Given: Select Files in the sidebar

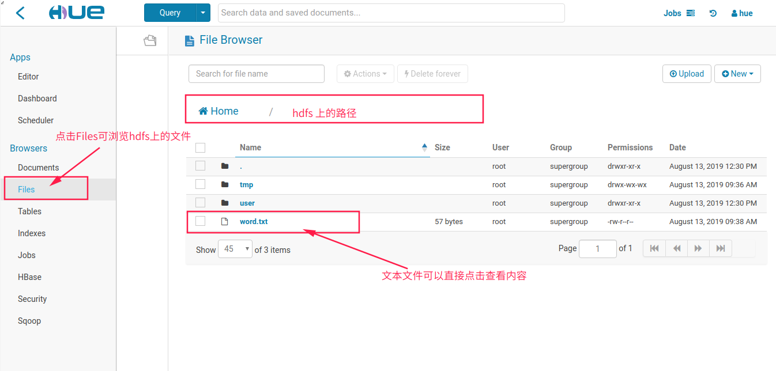Looking at the screenshot, I should (x=27, y=190).
